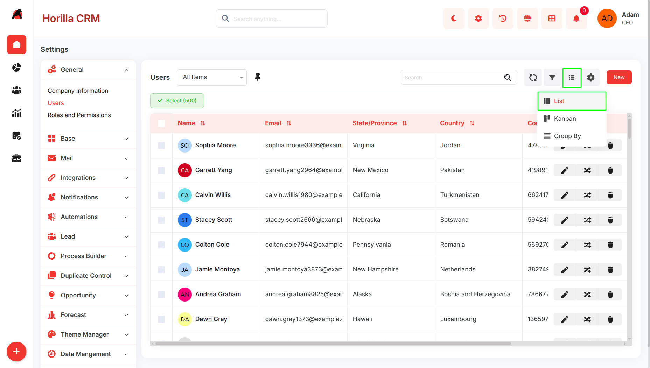Check the box for Colton Cole

click(161, 245)
